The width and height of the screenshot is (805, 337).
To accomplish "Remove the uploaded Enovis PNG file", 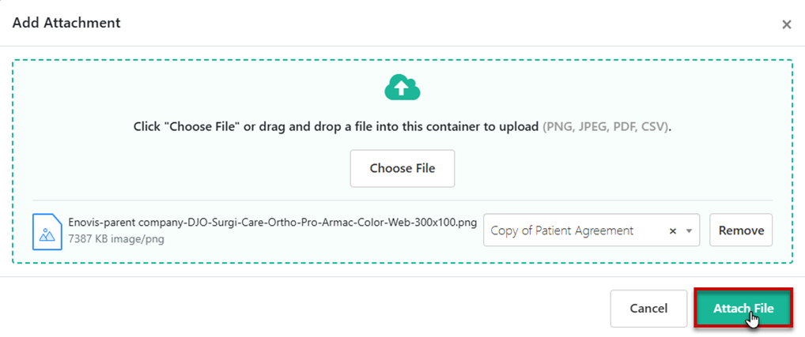I will (741, 230).
